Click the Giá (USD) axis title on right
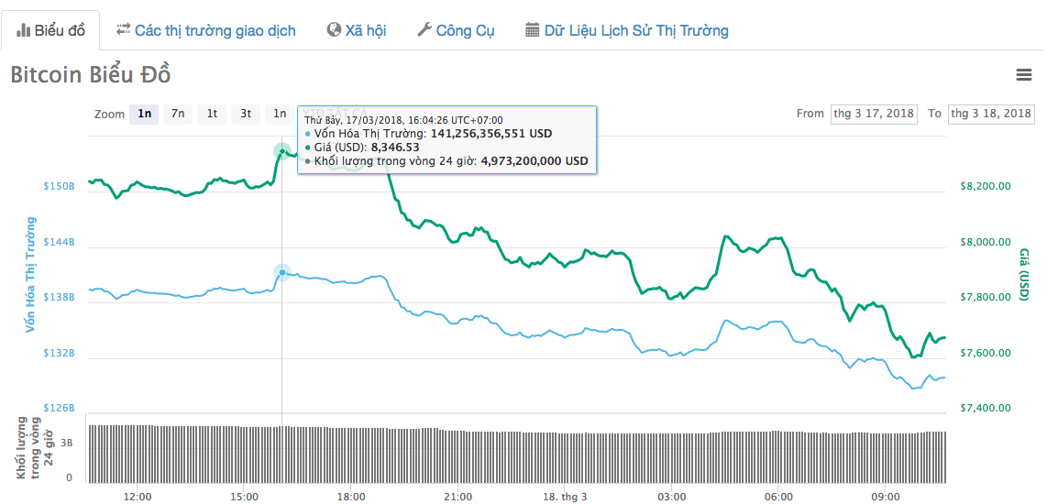 click(1023, 275)
